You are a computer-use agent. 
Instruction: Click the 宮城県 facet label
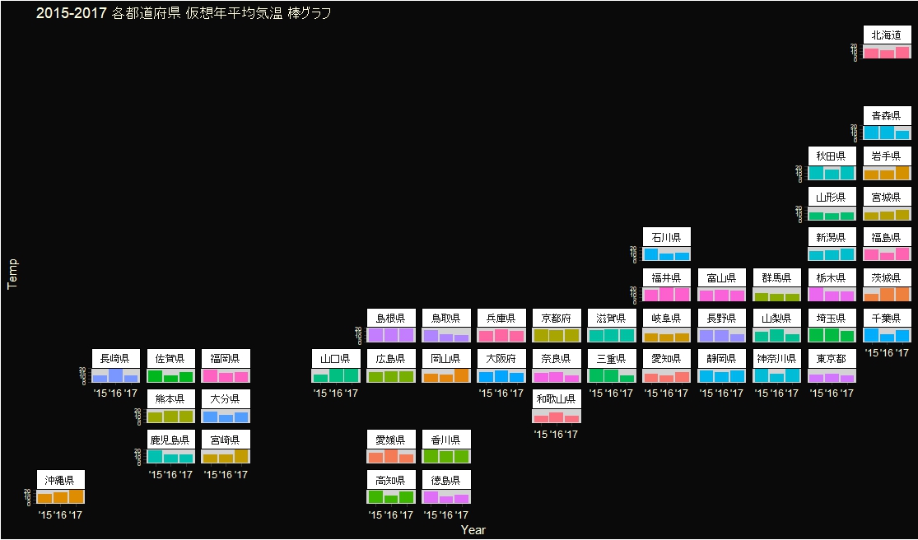[887, 198]
